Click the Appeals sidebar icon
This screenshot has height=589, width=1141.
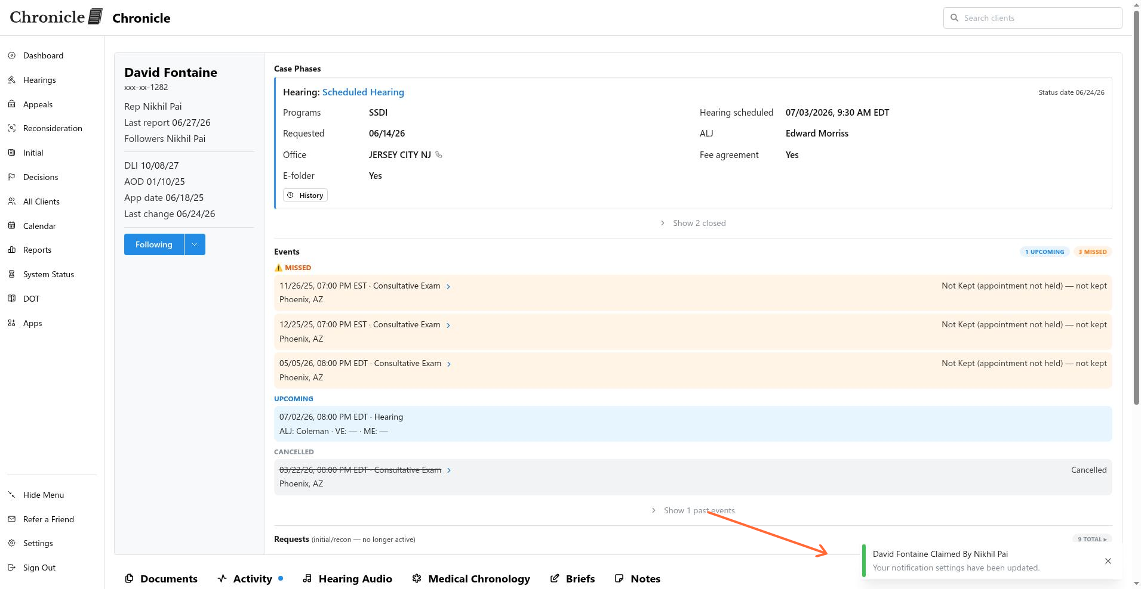(x=11, y=104)
